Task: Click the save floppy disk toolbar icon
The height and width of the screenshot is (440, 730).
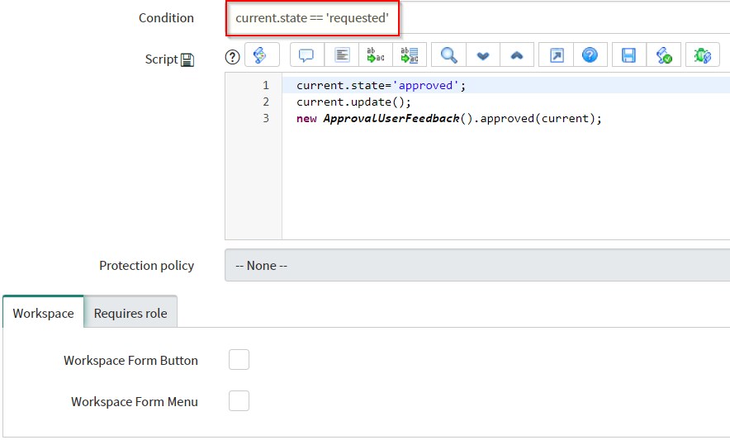Action: click(x=628, y=55)
